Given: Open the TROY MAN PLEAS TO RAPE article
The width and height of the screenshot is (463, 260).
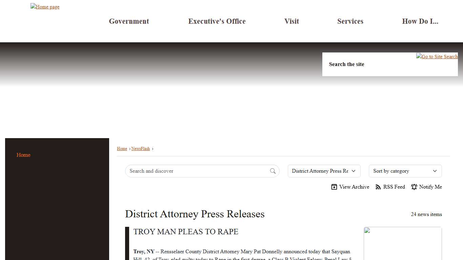Looking at the screenshot, I should 186,232.
